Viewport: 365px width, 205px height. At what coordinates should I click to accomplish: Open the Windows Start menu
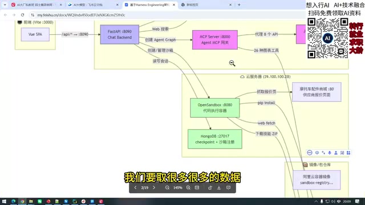(4, 201)
